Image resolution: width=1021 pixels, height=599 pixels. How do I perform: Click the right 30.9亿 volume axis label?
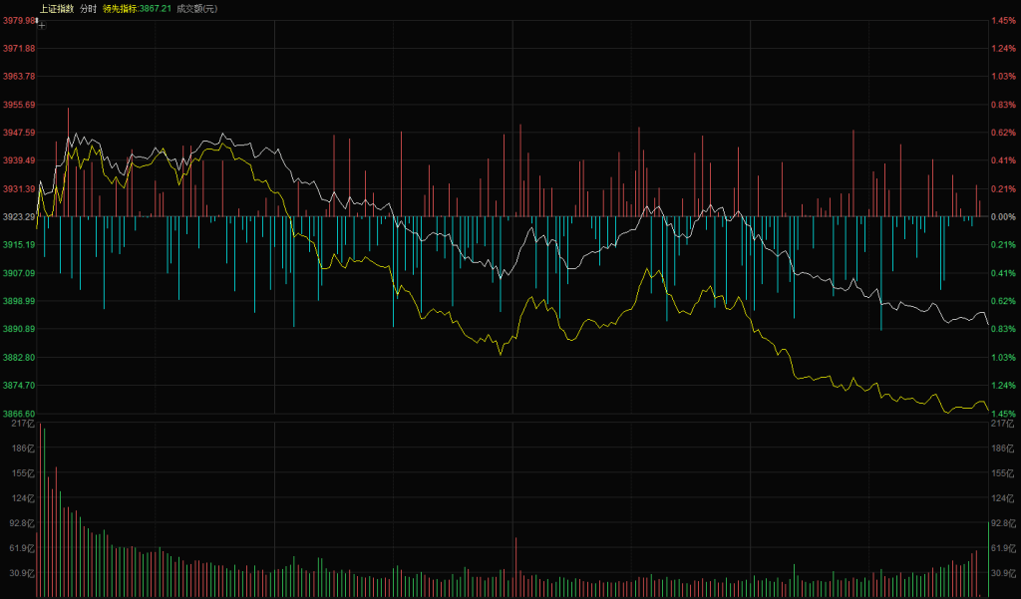(1003, 572)
